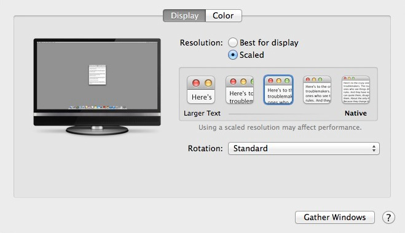
Task: Click the Gather Windows button
Action: coord(335,217)
